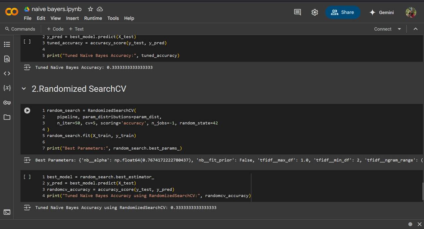424x229 pixels.
Task: Open the Tools menu
Action: point(113,18)
